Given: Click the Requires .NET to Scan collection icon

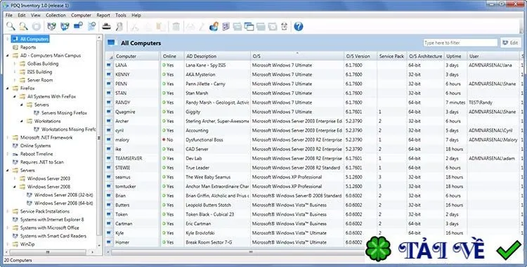Looking at the screenshot, I should pos(15,162).
